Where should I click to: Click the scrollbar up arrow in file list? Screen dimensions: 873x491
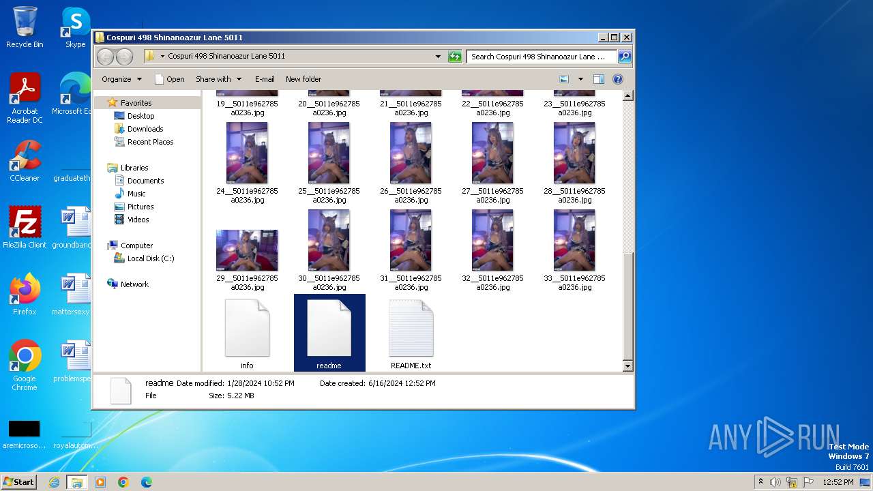coord(628,95)
